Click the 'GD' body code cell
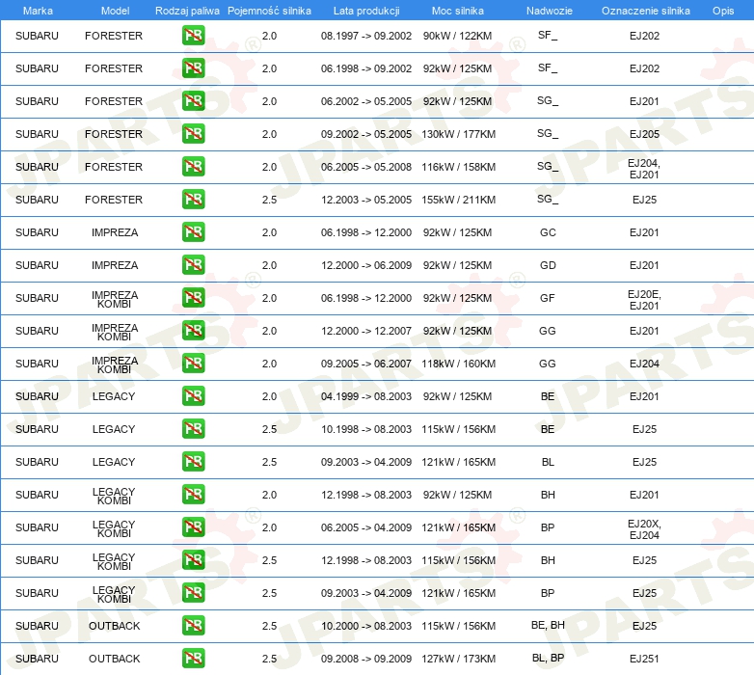 548,265
